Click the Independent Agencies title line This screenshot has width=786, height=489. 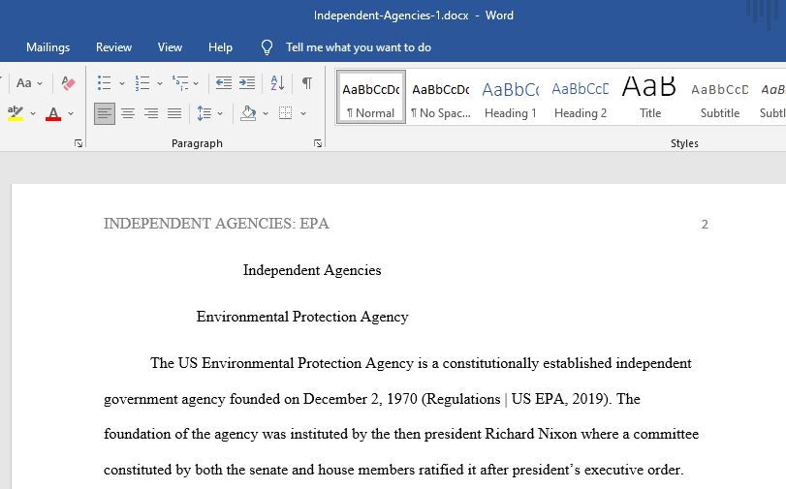click(x=312, y=270)
